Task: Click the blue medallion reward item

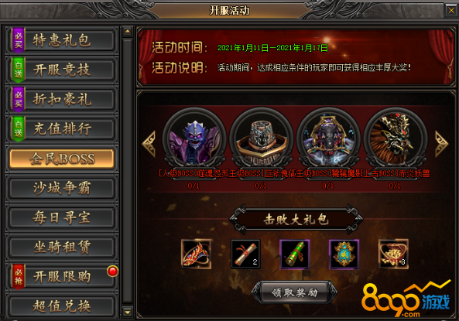Action: pyautogui.click(x=344, y=254)
